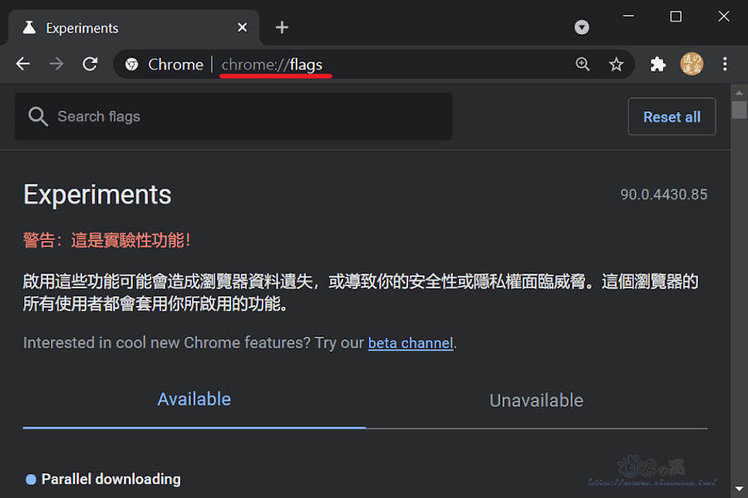This screenshot has height=498, width=748.
Task: Open the beta channel link
Action: 411,343
